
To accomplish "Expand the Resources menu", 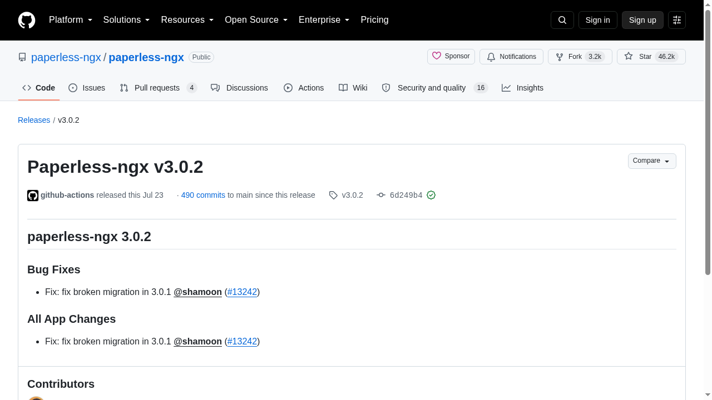I will 187,20.
